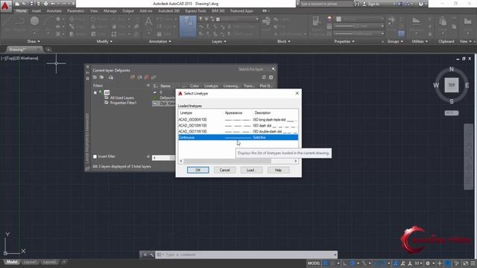
Task: Expand the Block panel dropdown
Action: [x=283, y=42]
